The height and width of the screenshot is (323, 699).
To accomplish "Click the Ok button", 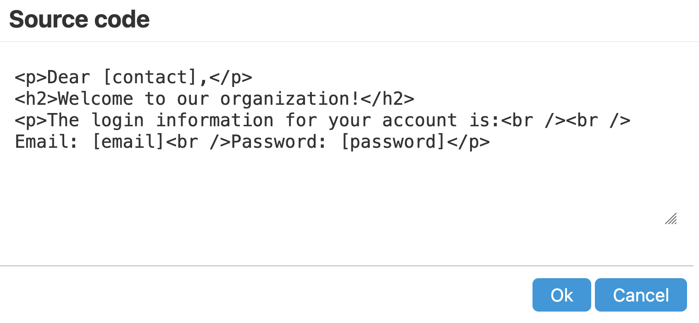I will pyautogui.click(x=561, y=295).
